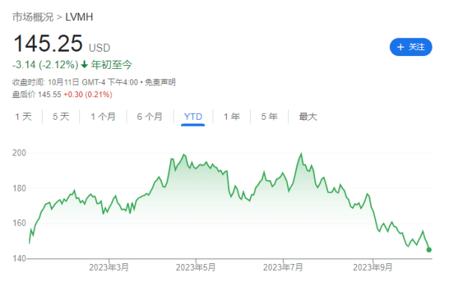Click the -3.14 (-2.12%) change text
This screenshot has height=282, width=449.
pos(45,64)
